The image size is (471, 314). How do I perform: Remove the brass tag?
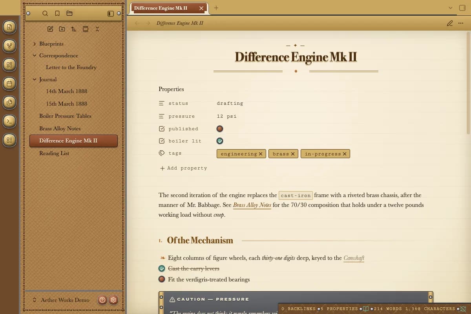(x=292, y=154)
